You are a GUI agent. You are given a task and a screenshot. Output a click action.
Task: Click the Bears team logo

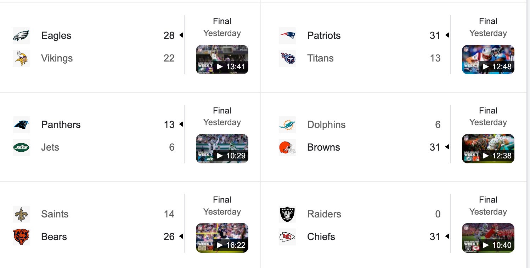21,237
